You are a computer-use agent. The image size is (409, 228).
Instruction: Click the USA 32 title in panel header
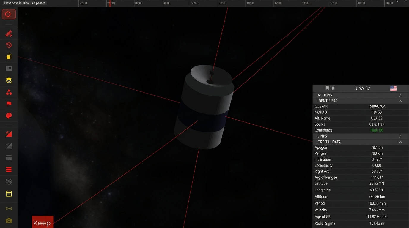(363, 88)
